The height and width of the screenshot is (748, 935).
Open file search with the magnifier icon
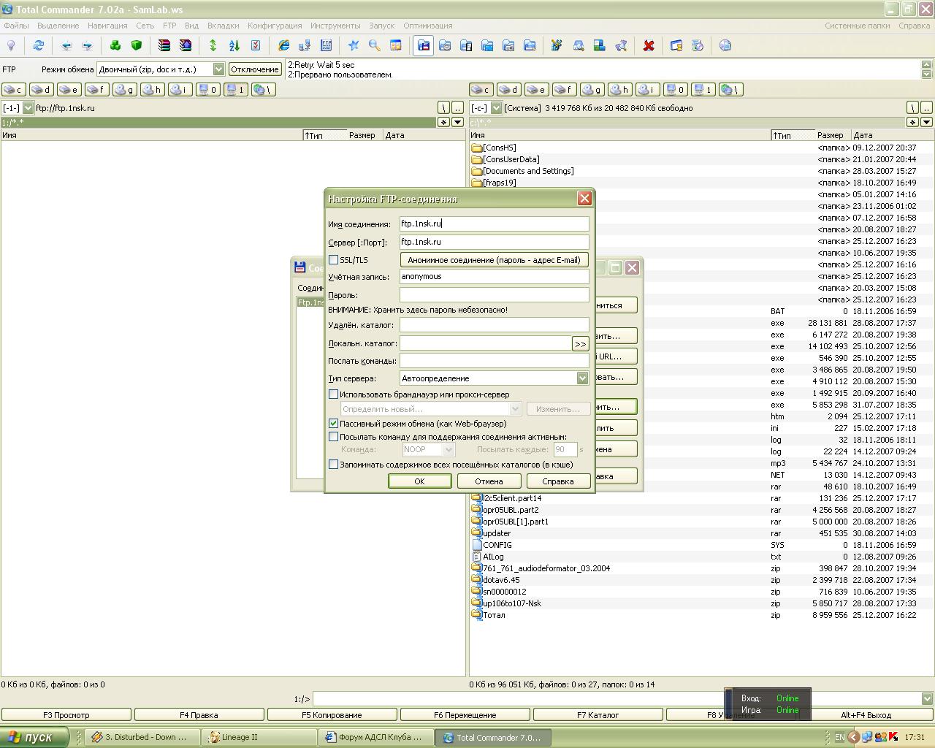pos(375,45)
